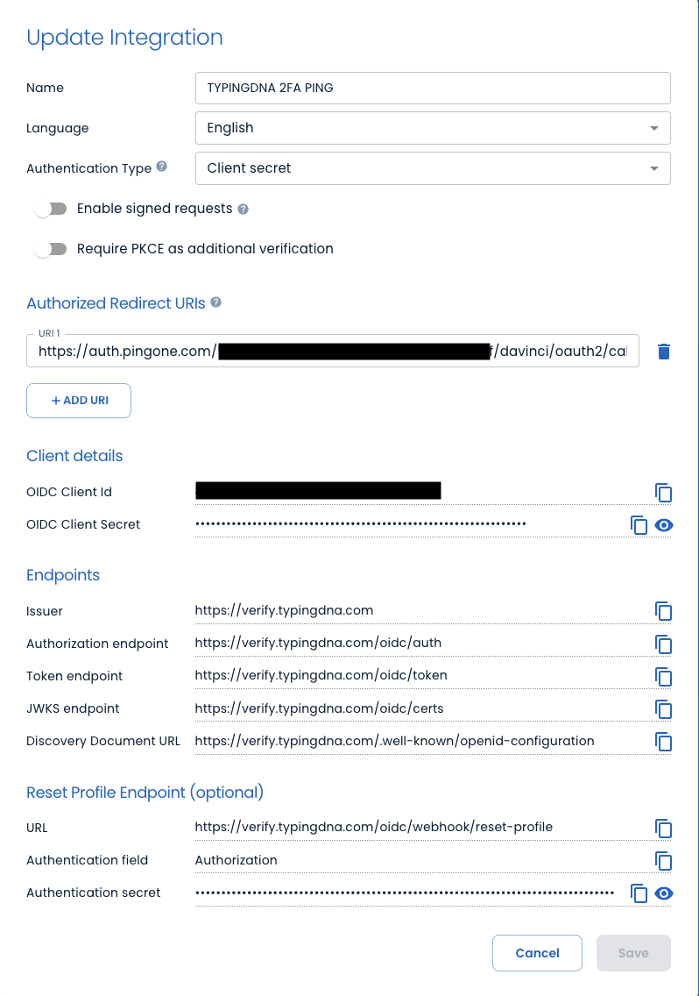Click the Cancel button

tap(537, 953)
